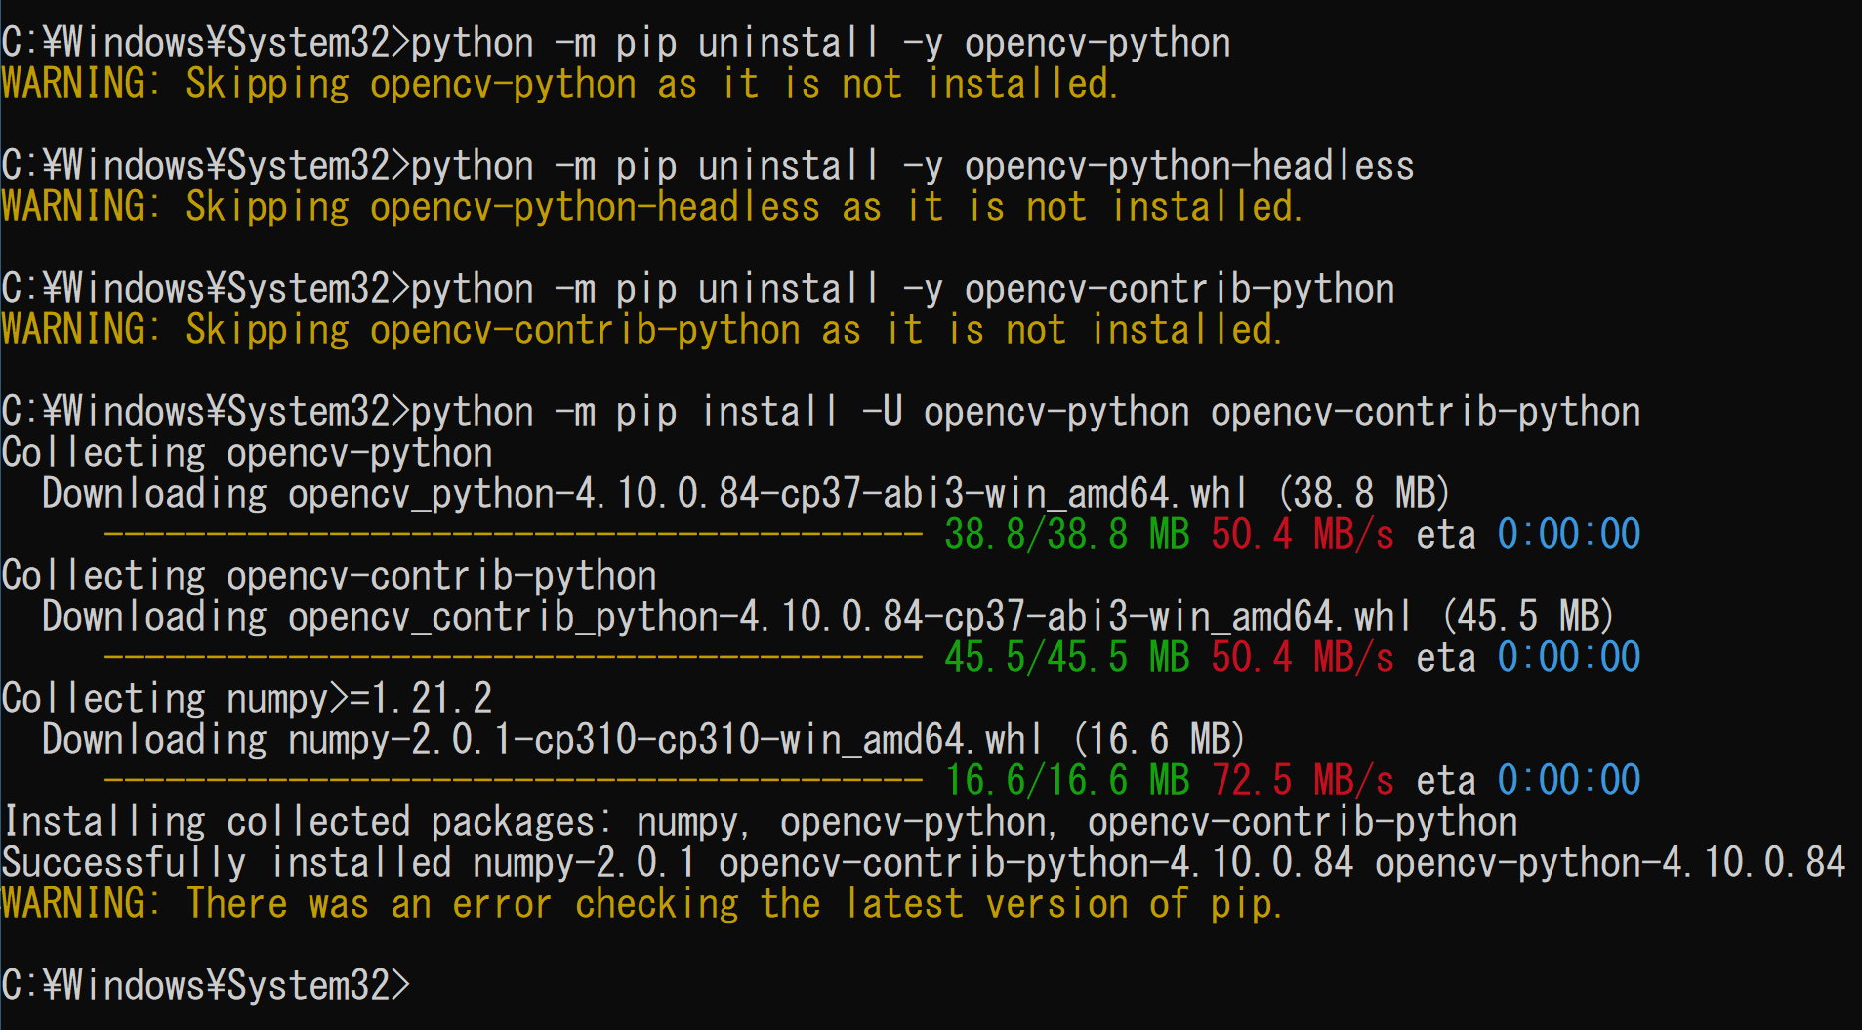Click the progress bar for the opencv_contrib_python download
1862x1030 pixels.
point(514,658)
